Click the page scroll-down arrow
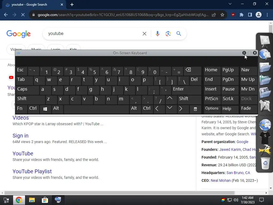273x205 pixels. [271, 188]
